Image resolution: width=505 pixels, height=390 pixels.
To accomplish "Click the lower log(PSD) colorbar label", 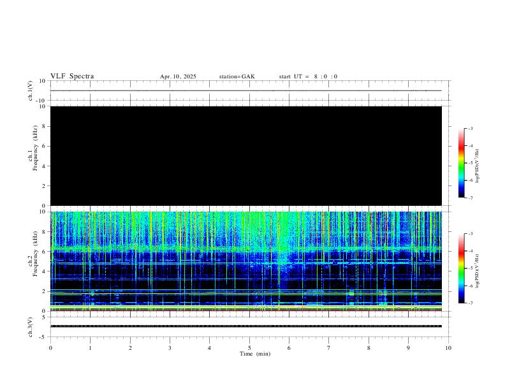I will coord(477,271).
